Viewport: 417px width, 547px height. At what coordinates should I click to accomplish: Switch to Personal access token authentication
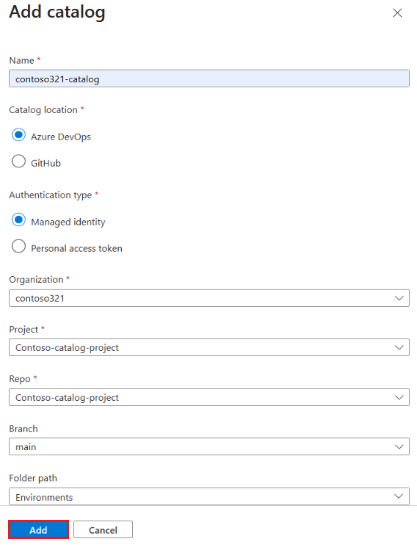click(18, 246)
